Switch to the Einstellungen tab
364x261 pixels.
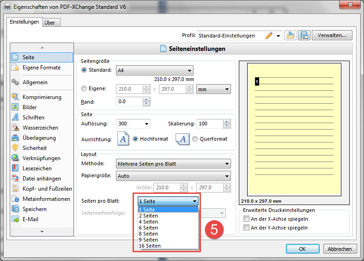pyautogui.click(x=24, y=22)
